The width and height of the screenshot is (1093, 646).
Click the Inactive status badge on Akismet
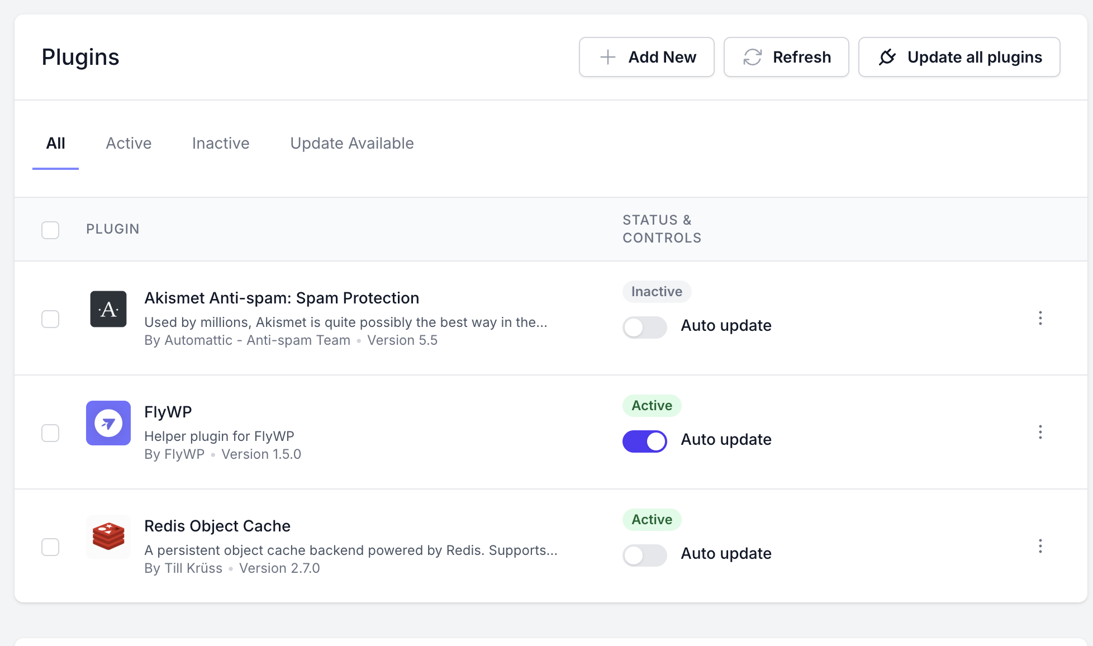657,292
